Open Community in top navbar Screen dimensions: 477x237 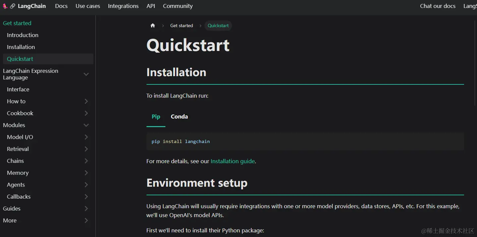click(x=178, y=6)
